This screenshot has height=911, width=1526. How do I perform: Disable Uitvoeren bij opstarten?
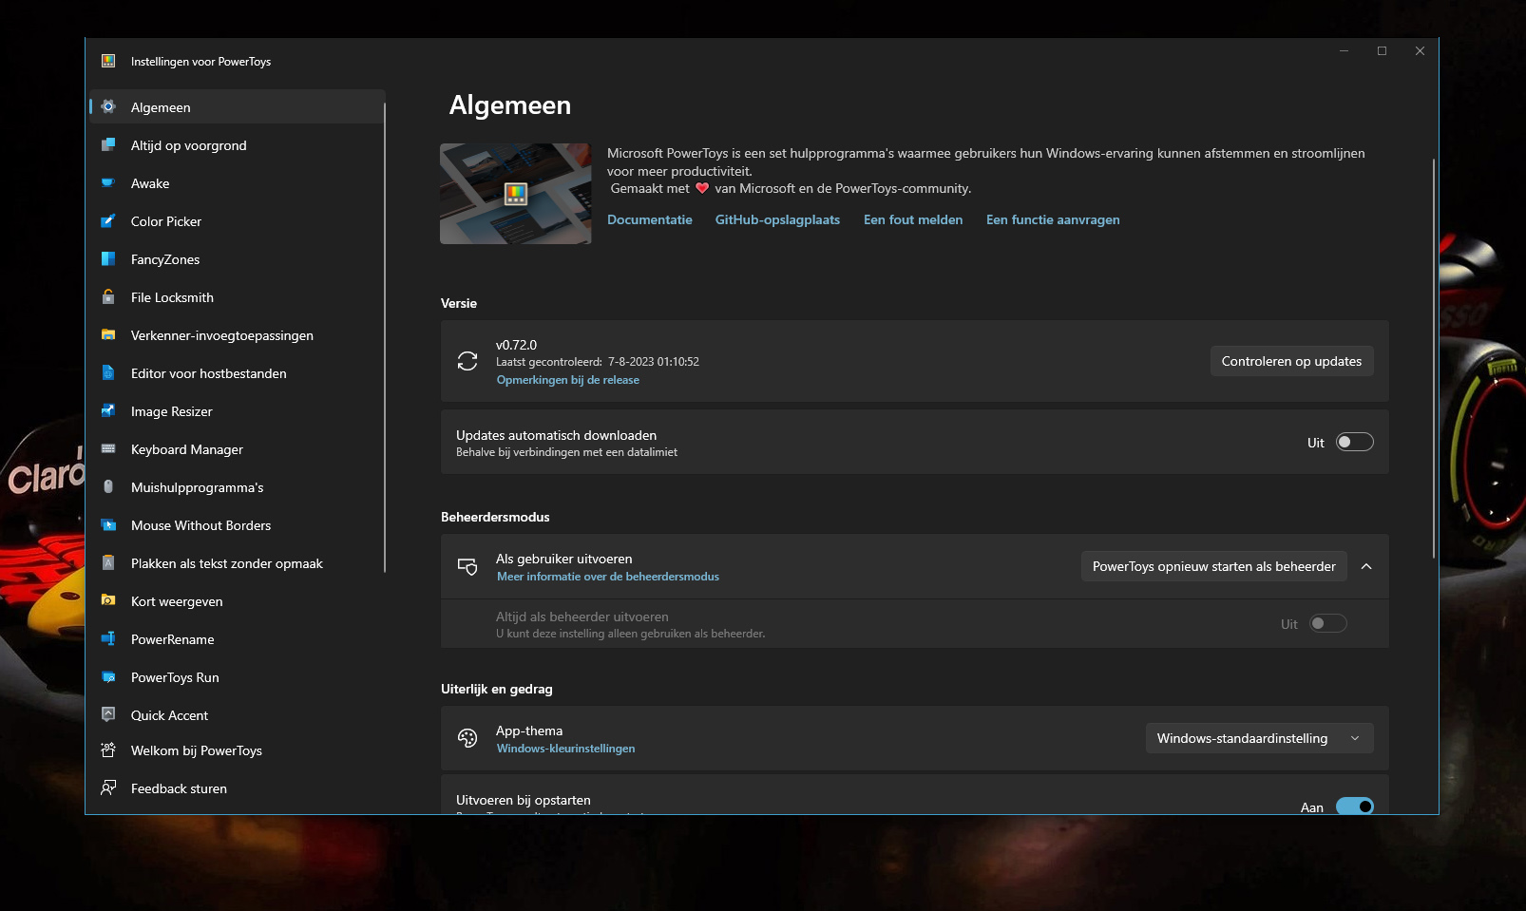[x=1356, y=806]
